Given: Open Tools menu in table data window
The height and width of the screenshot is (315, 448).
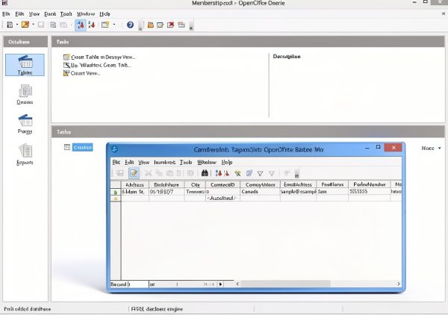Looking at the screenshot, I should tap(186, 162).
